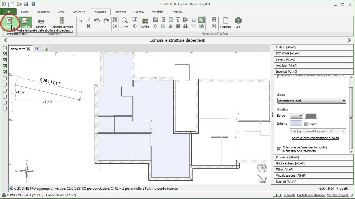Pick the Interno light blue color swatch

296,124
